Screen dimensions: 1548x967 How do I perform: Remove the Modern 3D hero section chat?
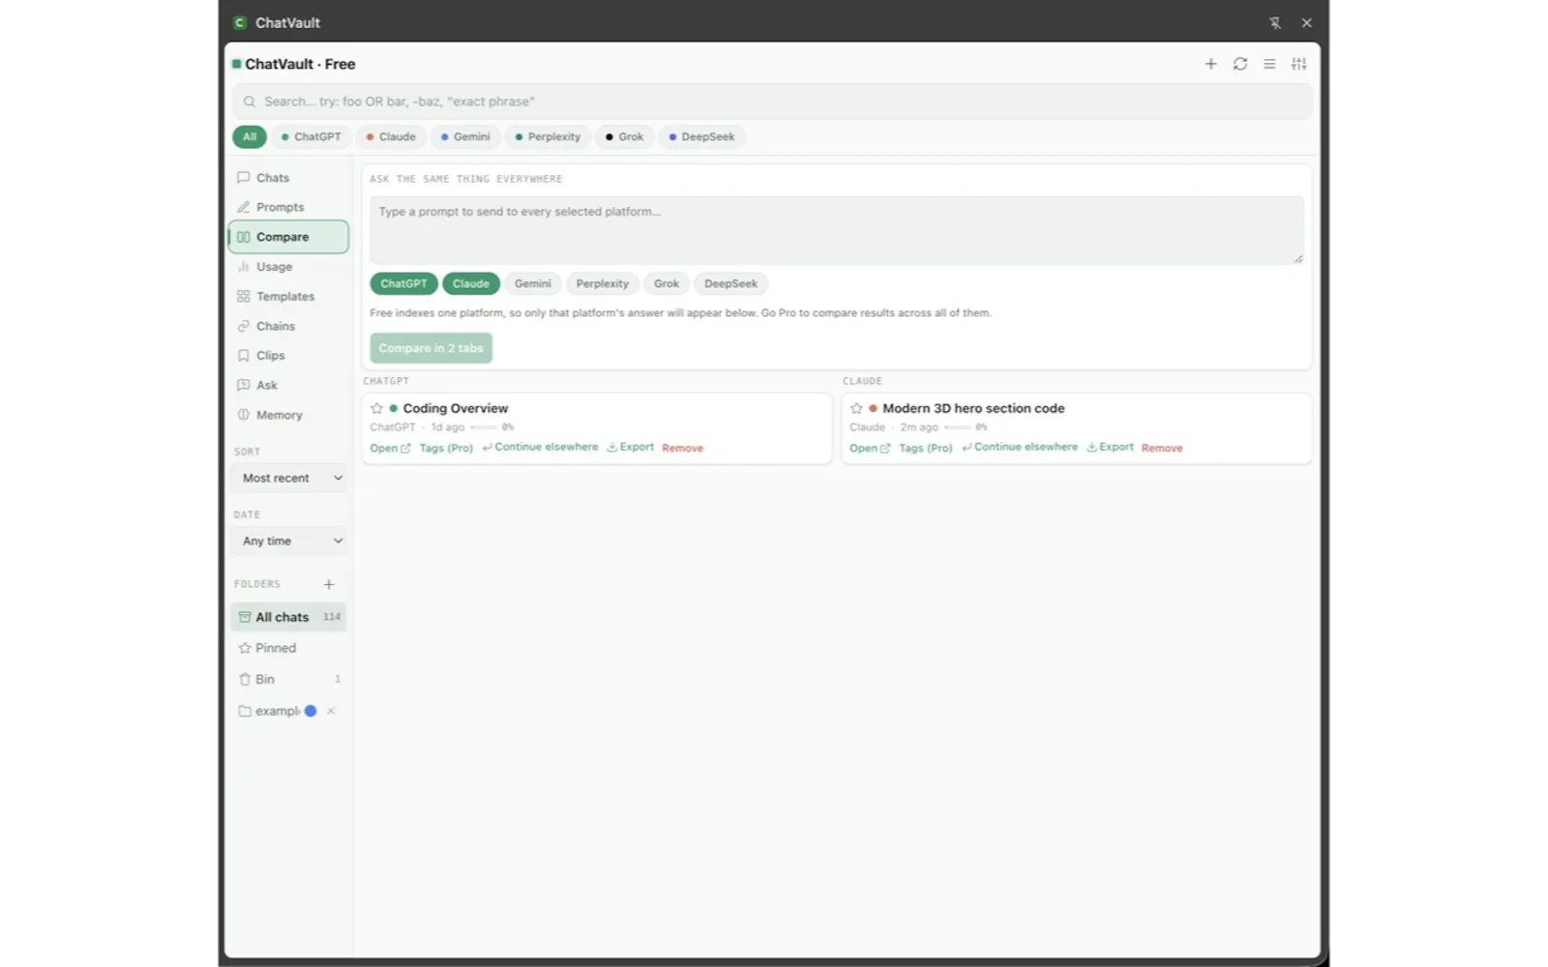pos(1162,448)
